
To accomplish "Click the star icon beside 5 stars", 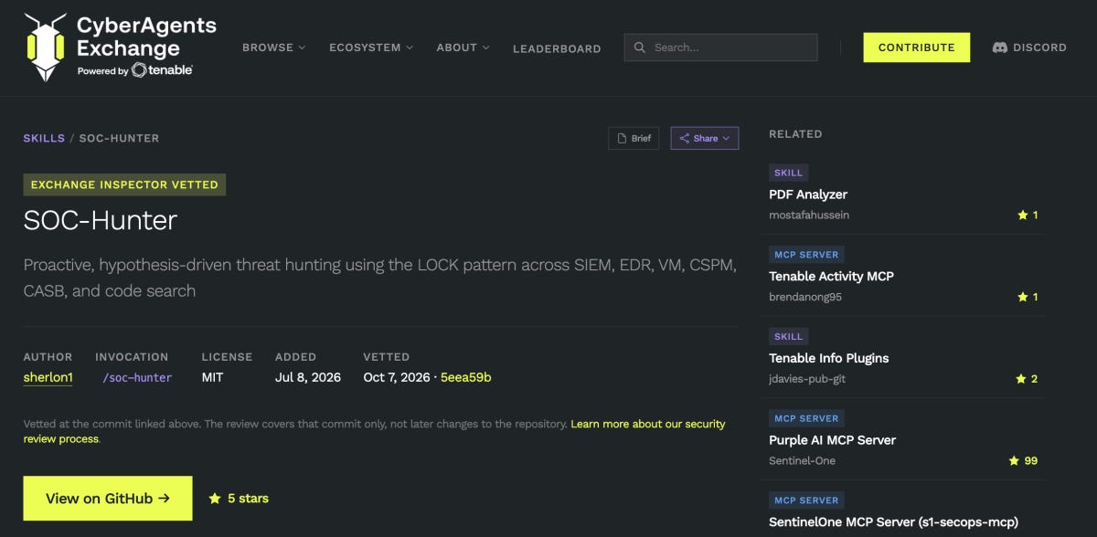I will (x=215, y=498).
